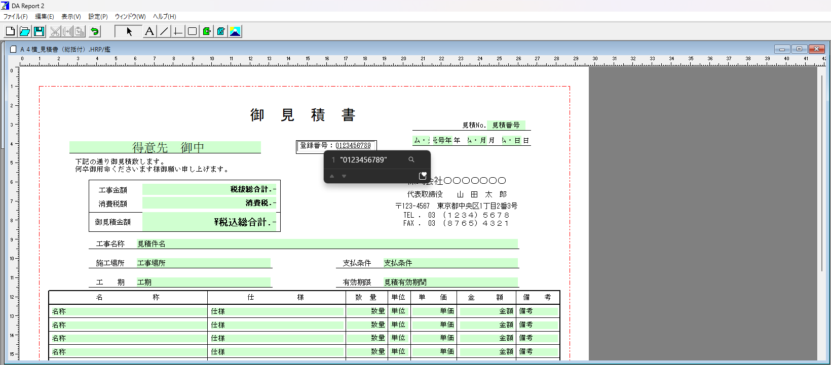Select the arrow pointer tool
The height and width of the screenshot is (365, 831).
tap(129, 31)
